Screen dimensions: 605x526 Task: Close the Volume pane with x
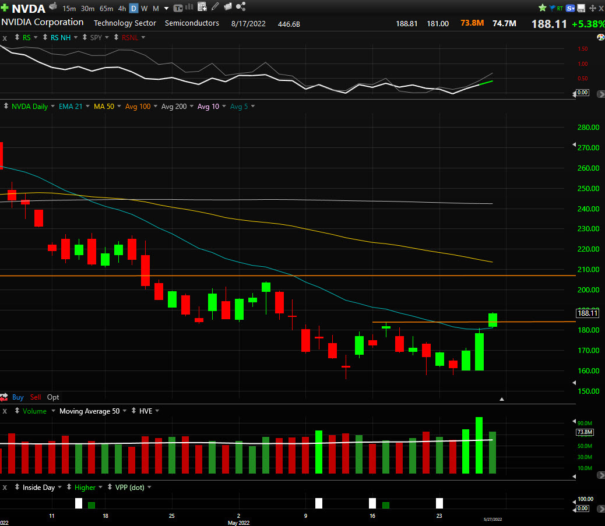5,411
